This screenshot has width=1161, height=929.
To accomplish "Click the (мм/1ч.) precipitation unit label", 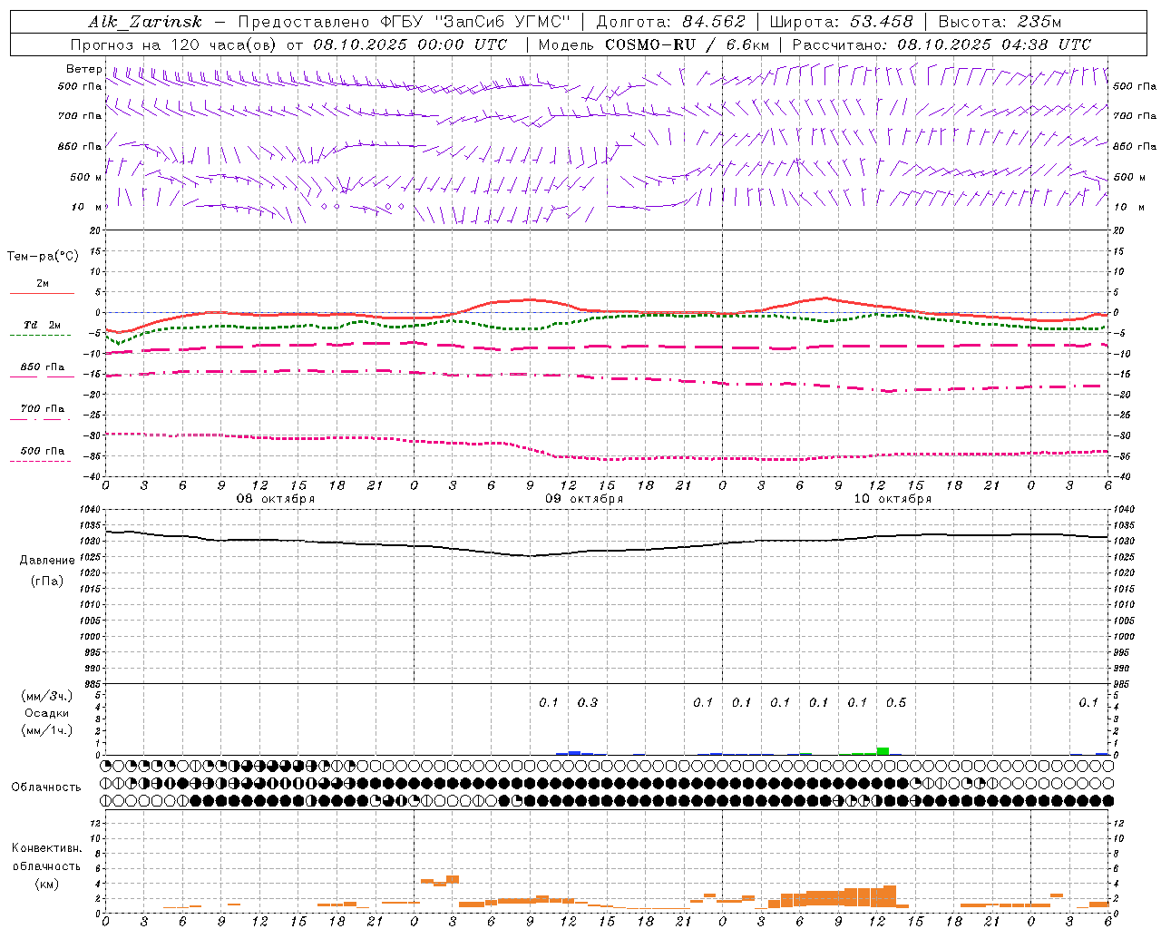I will coord(47,730).
